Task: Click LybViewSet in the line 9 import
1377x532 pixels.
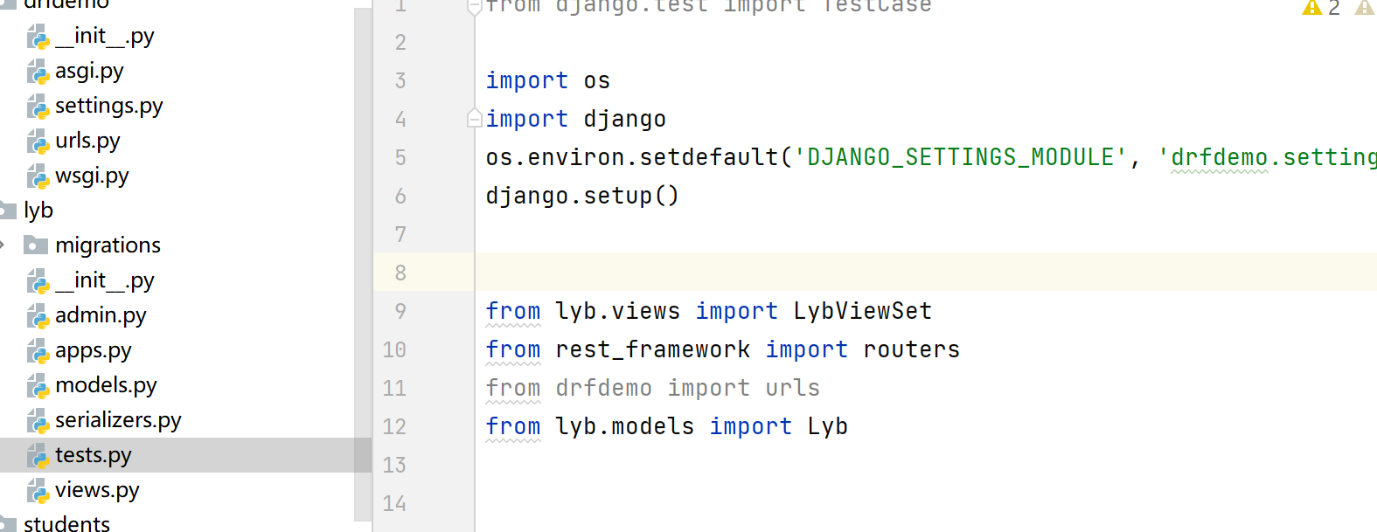Action: pos(862,311)
